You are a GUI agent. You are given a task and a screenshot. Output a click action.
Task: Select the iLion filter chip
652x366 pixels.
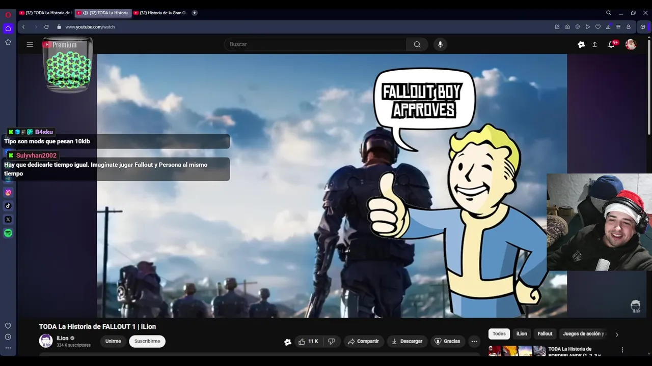pos(522,334)
